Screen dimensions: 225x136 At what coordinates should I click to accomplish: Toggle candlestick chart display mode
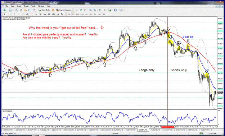click(x=81, y=10)
